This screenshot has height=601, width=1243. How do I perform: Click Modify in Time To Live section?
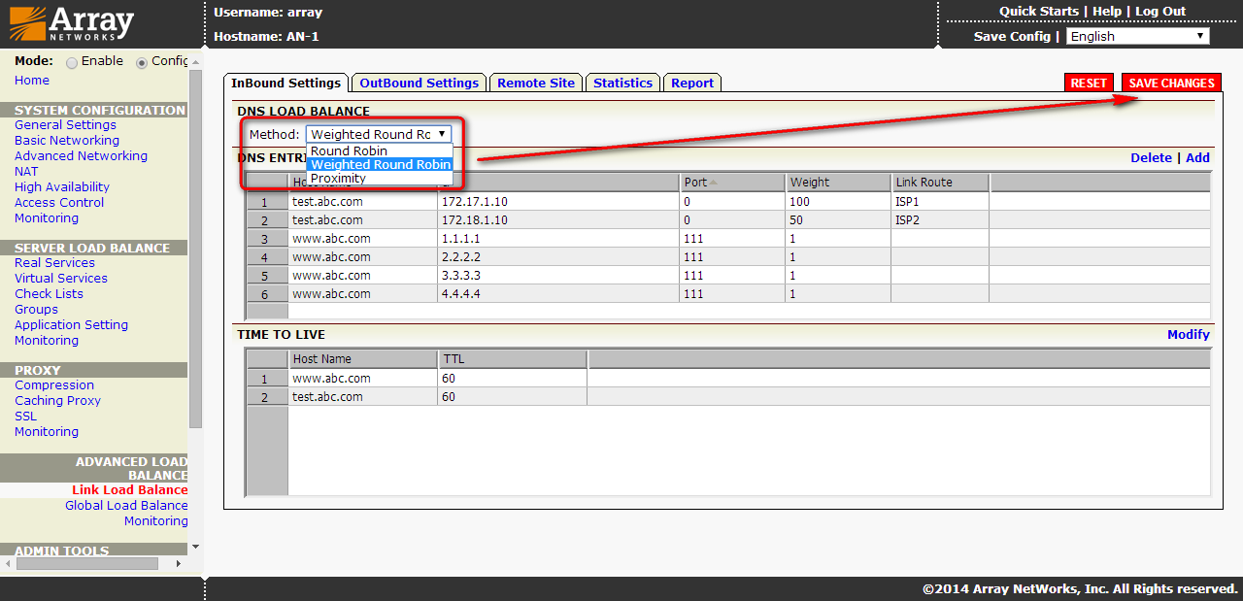click(x=1189, y=334)
